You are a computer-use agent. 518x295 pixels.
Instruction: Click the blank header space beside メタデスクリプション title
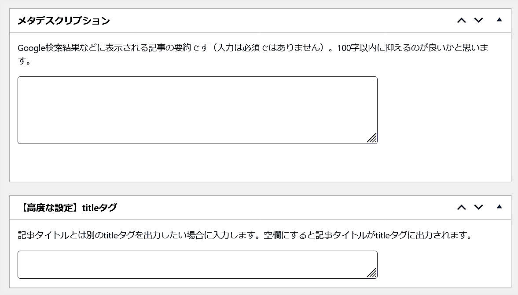pyautogui.click(x=282, y=21)
